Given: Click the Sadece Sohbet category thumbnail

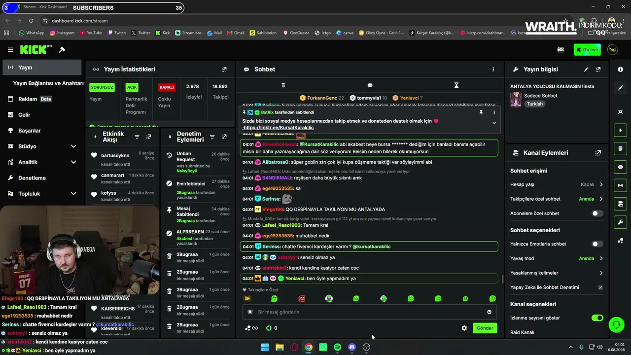Looking at the screenshot, I should tap(516, 100).
